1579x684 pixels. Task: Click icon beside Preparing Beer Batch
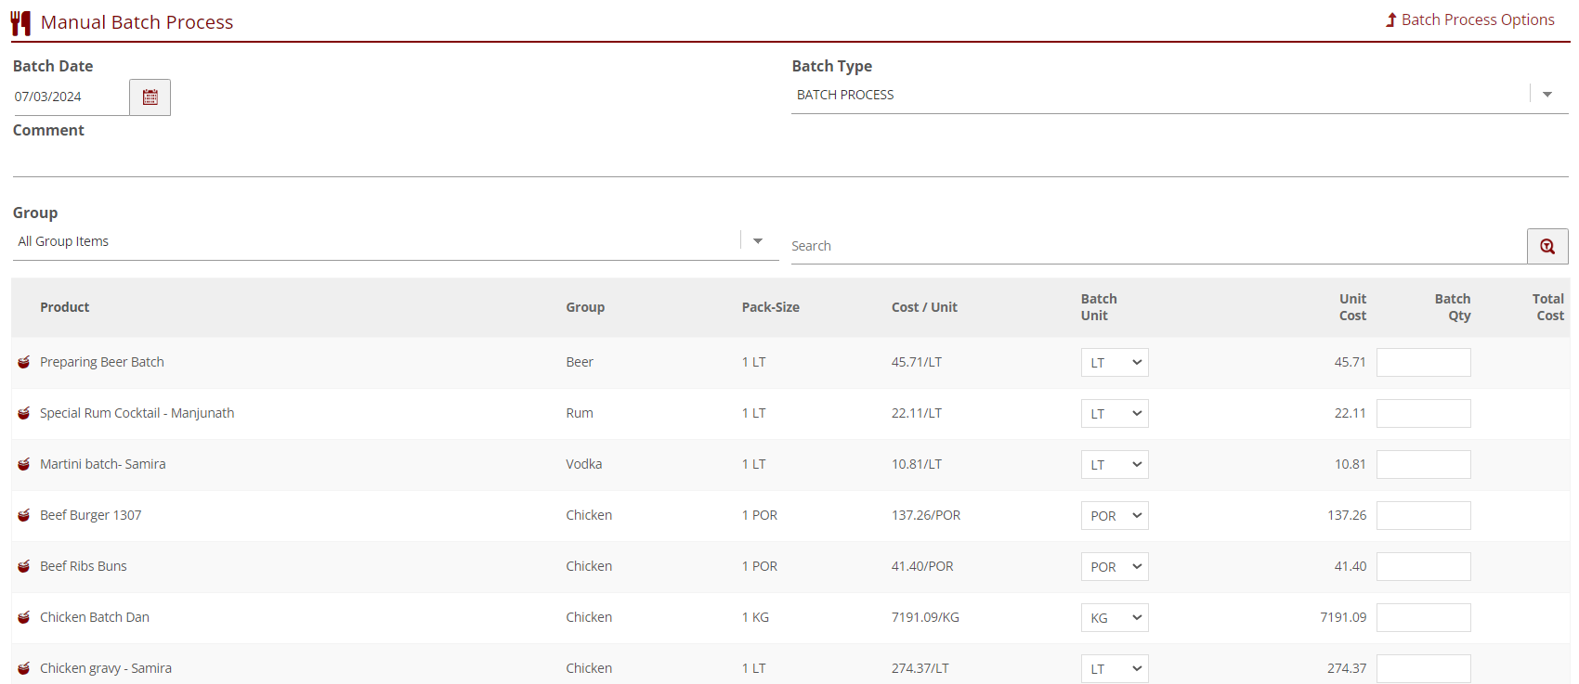click(24, 363)
